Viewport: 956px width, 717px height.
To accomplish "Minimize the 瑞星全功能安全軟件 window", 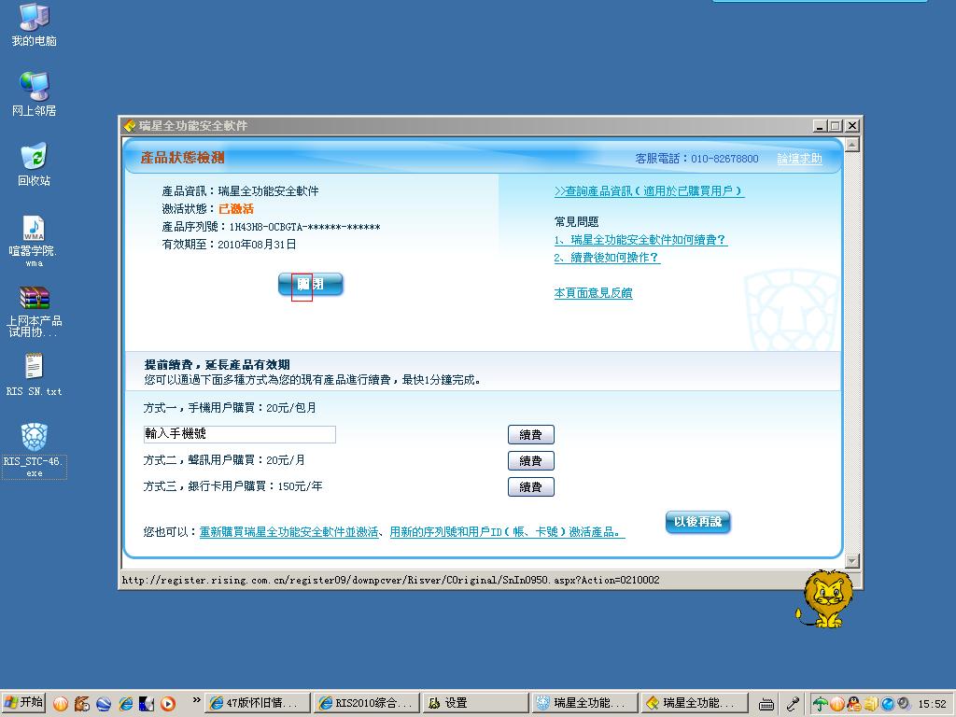I will [820, 126].
